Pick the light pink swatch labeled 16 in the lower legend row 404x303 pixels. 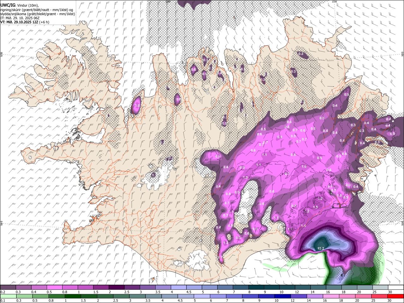(331, 296)
